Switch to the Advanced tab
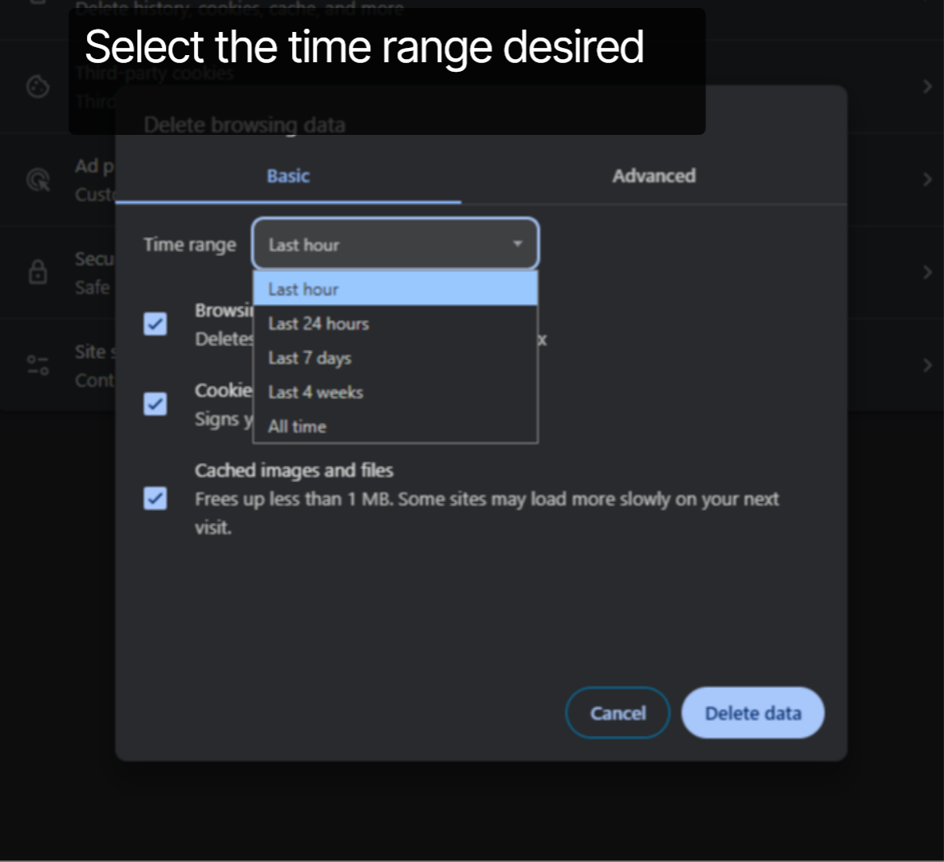Viewport: 944px width, 862px height. coord(654,176)
